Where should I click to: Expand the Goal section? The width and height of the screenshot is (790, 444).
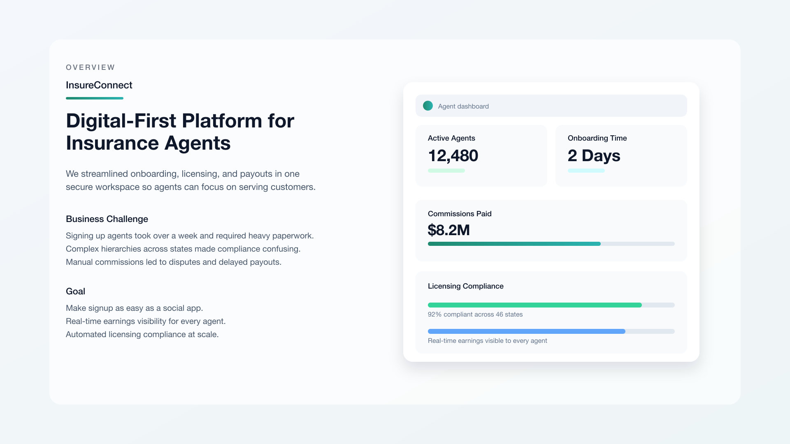[75, 291]
